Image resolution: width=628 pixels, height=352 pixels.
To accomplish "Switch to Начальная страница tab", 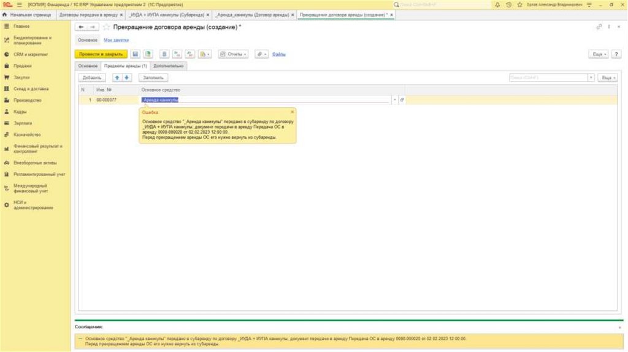I will pos(27,15).
